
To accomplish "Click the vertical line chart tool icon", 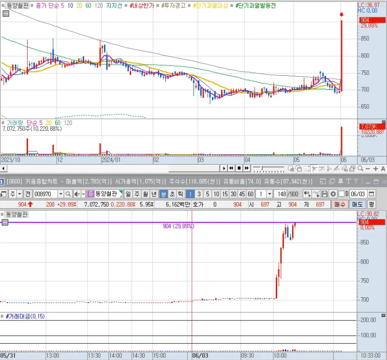I will [329, 168].
